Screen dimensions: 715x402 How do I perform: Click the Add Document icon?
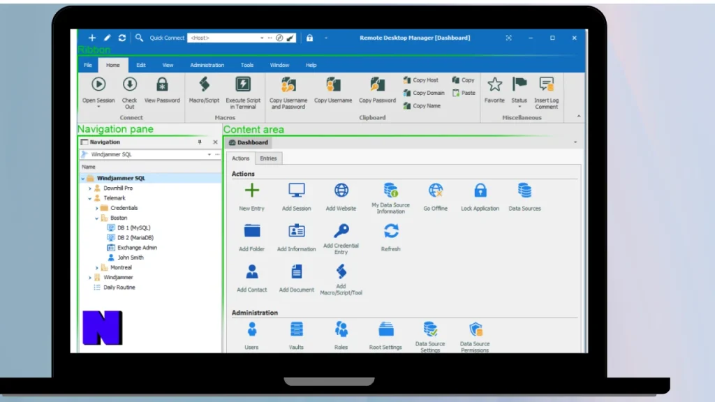click(296, 271)
